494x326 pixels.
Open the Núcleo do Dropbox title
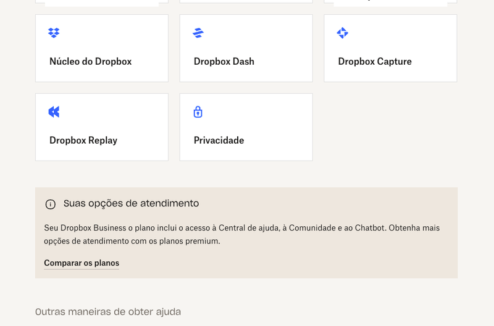[90, 62]
